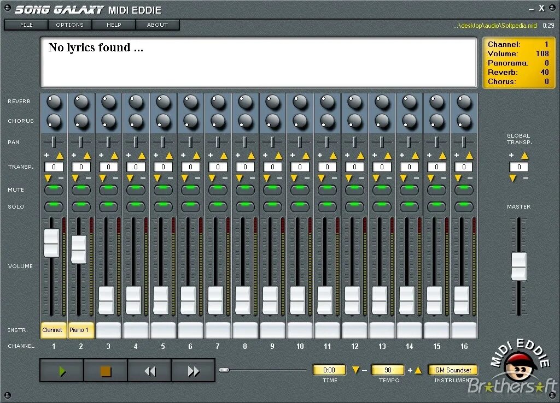
Task: Open the GM Soundset instrument selector
Action: click(x=453, y=370)
